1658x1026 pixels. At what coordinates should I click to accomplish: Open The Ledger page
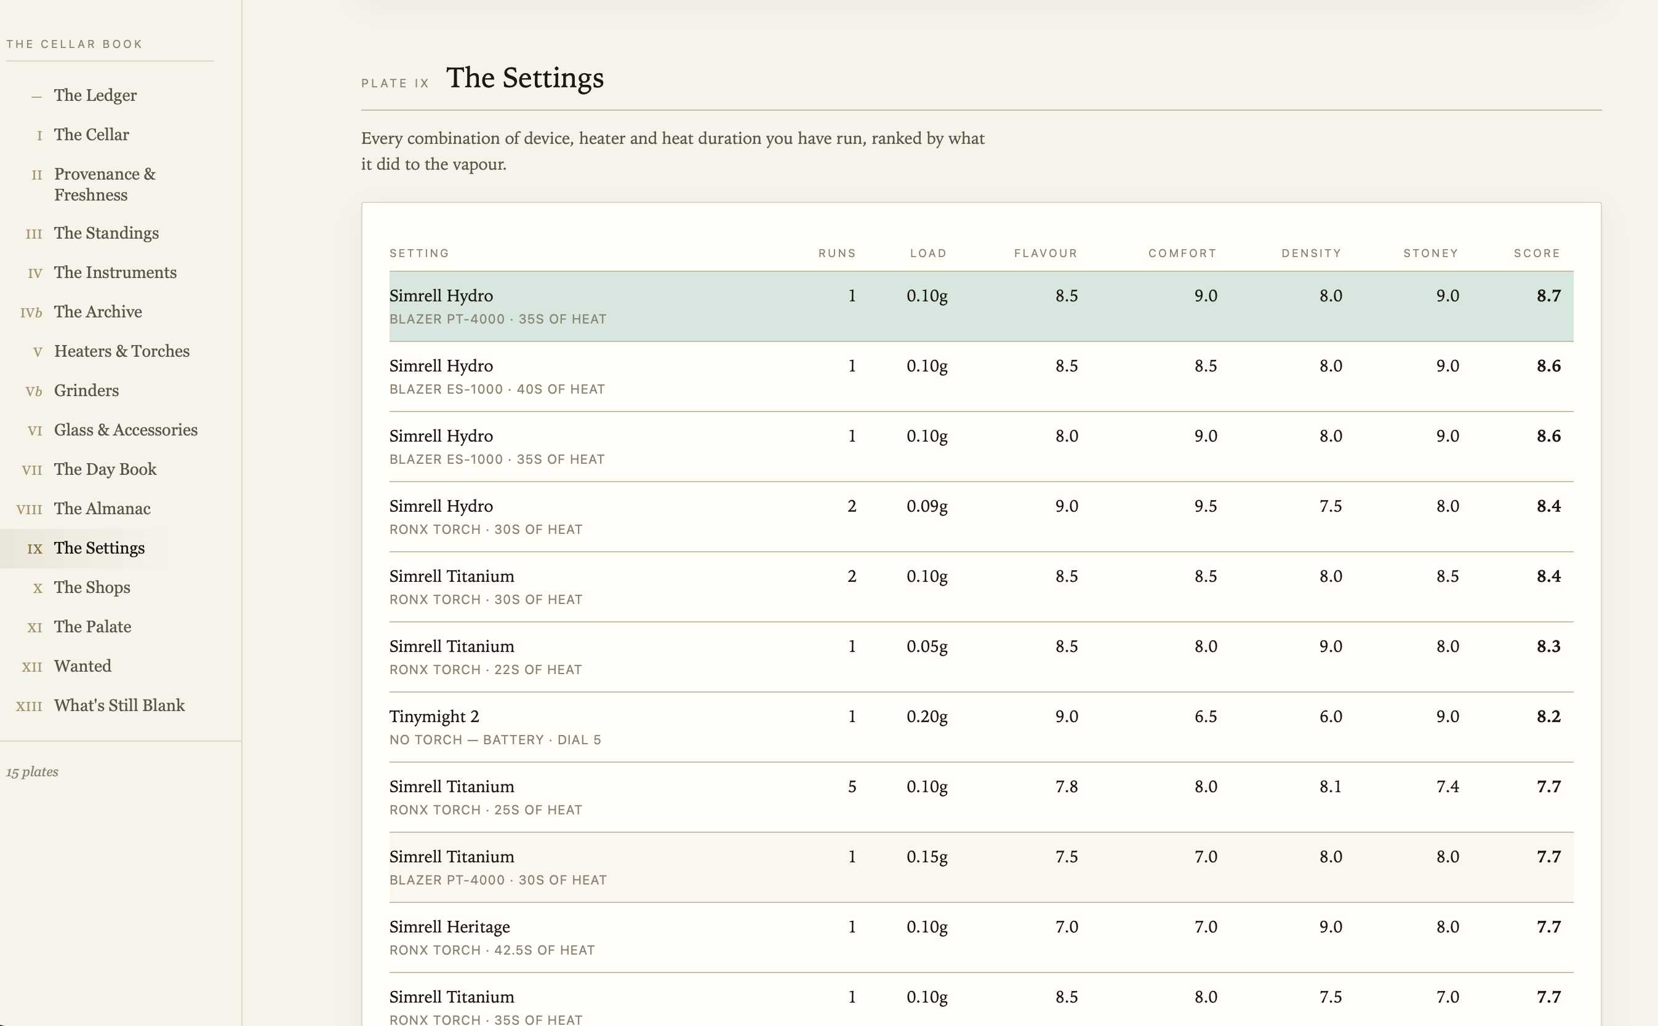[95, 95]
